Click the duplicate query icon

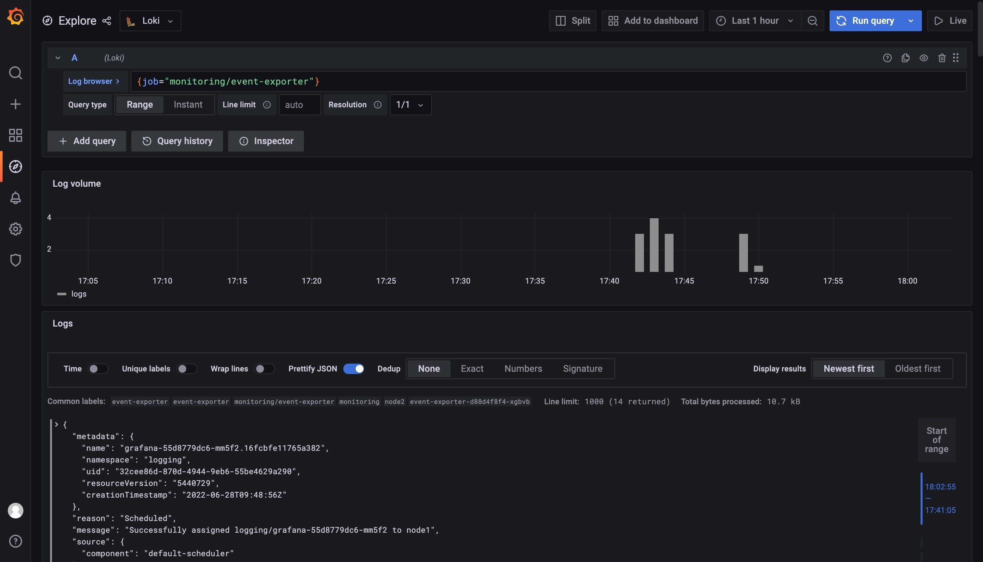pos(905,58)
